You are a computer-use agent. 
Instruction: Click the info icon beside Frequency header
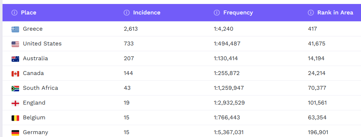[217, 13]
